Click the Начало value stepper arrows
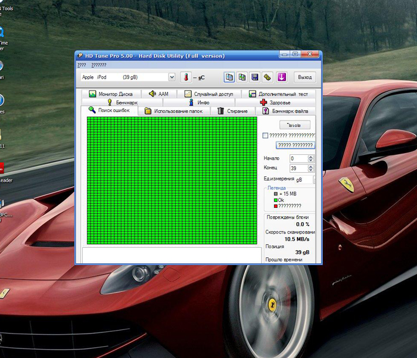This screenshot has width=417, height=358. 311,158
